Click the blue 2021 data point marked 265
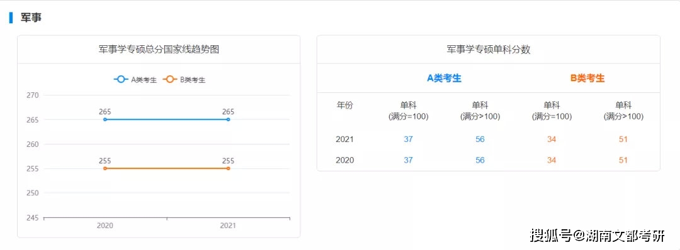Screen dimensions: 680x250 [x=228, y=119]
